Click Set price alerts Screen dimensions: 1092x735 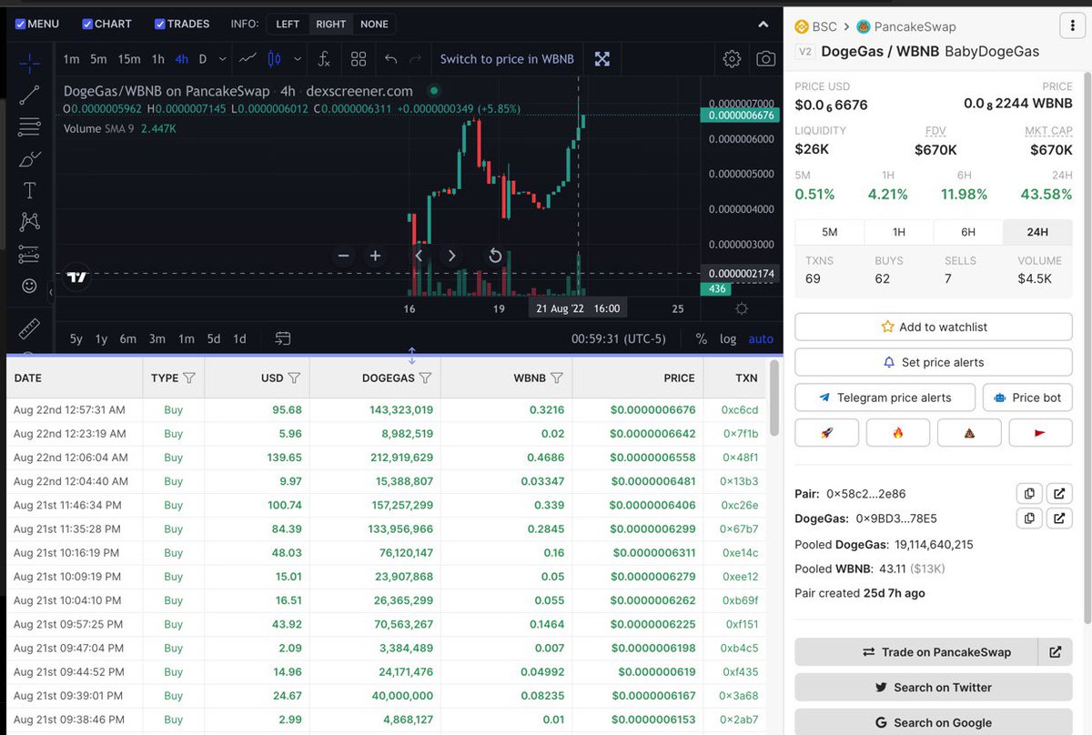(934, 362)
